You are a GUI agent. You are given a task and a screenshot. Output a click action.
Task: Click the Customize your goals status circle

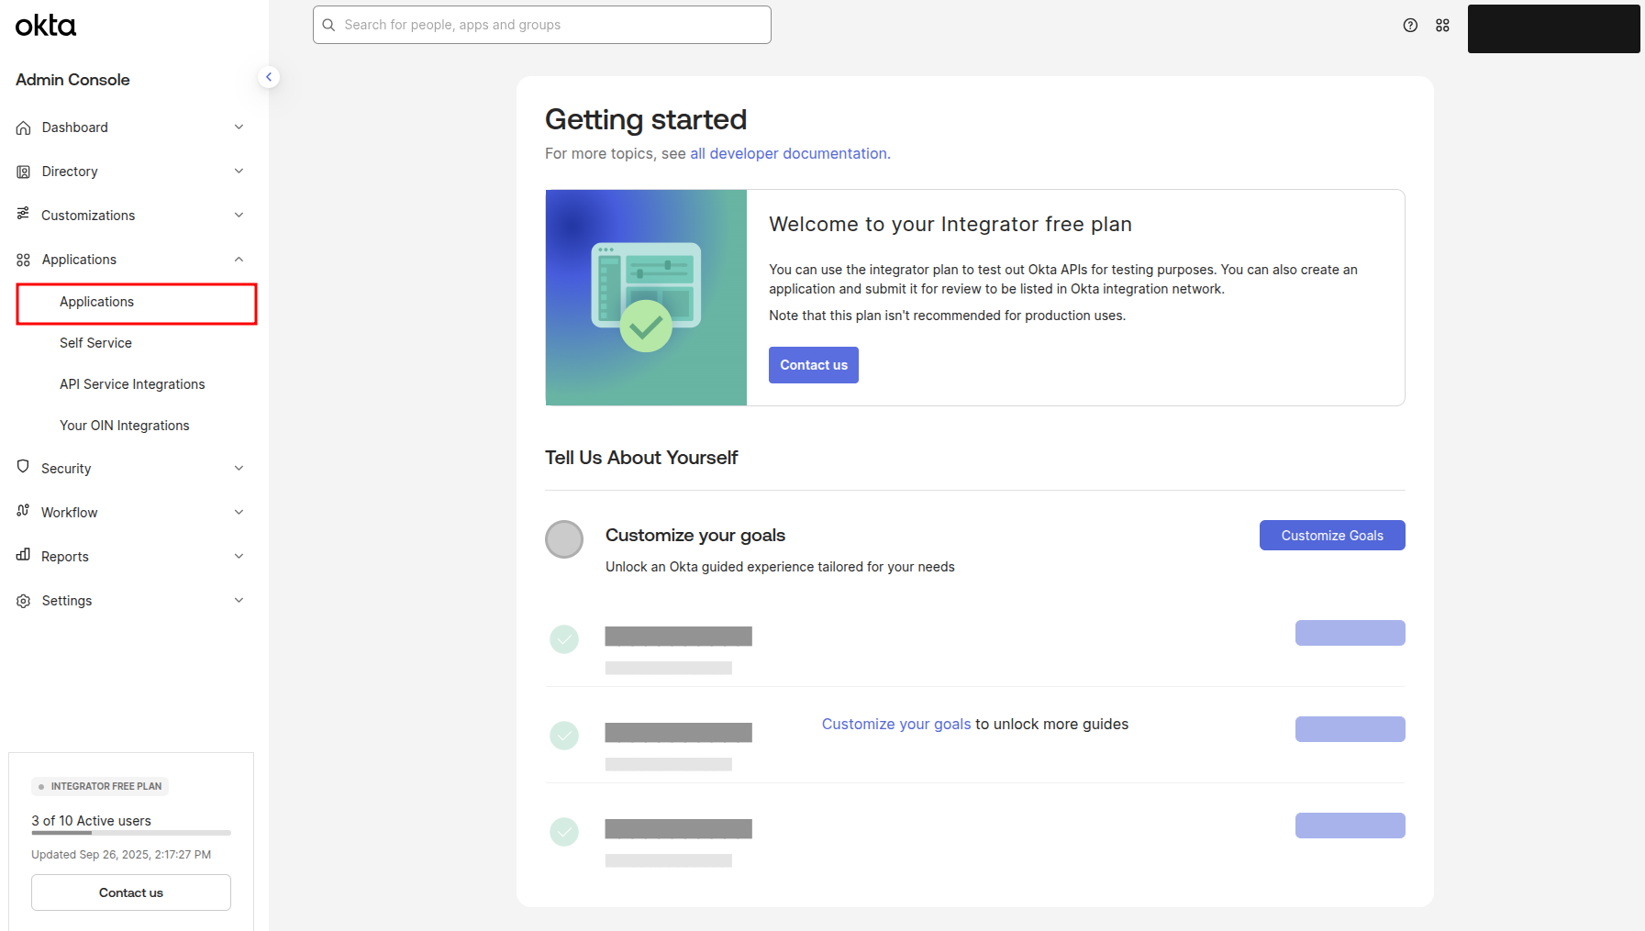(564, 539)
